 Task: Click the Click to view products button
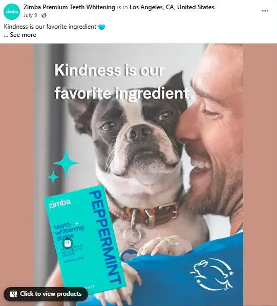[46, 294]
